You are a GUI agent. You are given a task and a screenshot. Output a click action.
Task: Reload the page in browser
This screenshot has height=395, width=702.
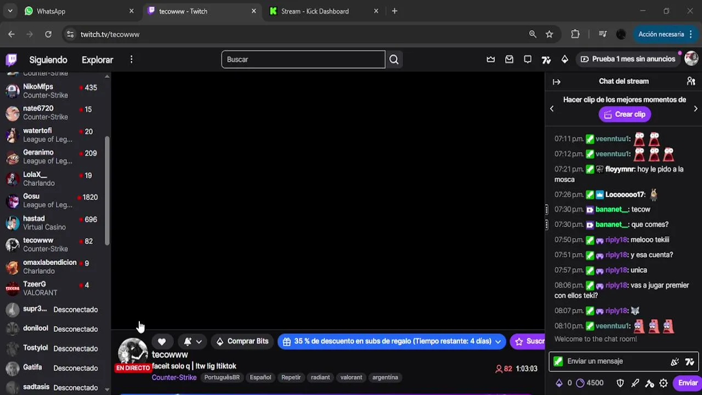(48, 34)
